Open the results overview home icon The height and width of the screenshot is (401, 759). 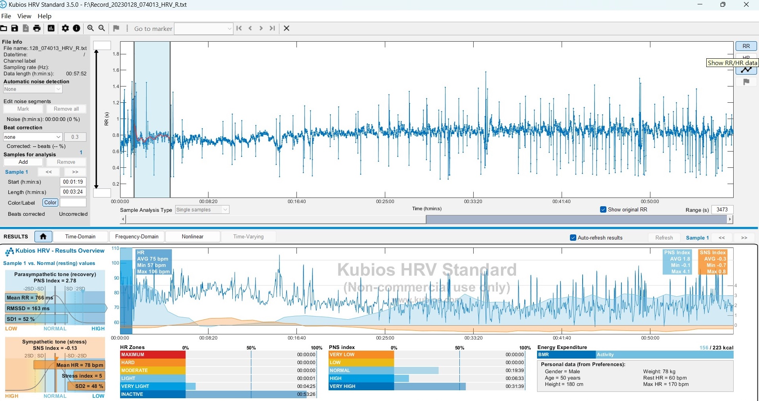click(43, 236)
